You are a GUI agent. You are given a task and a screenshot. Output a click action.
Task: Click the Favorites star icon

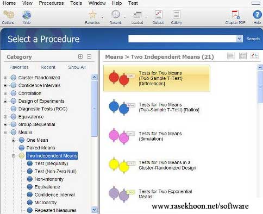pos(92,15)
